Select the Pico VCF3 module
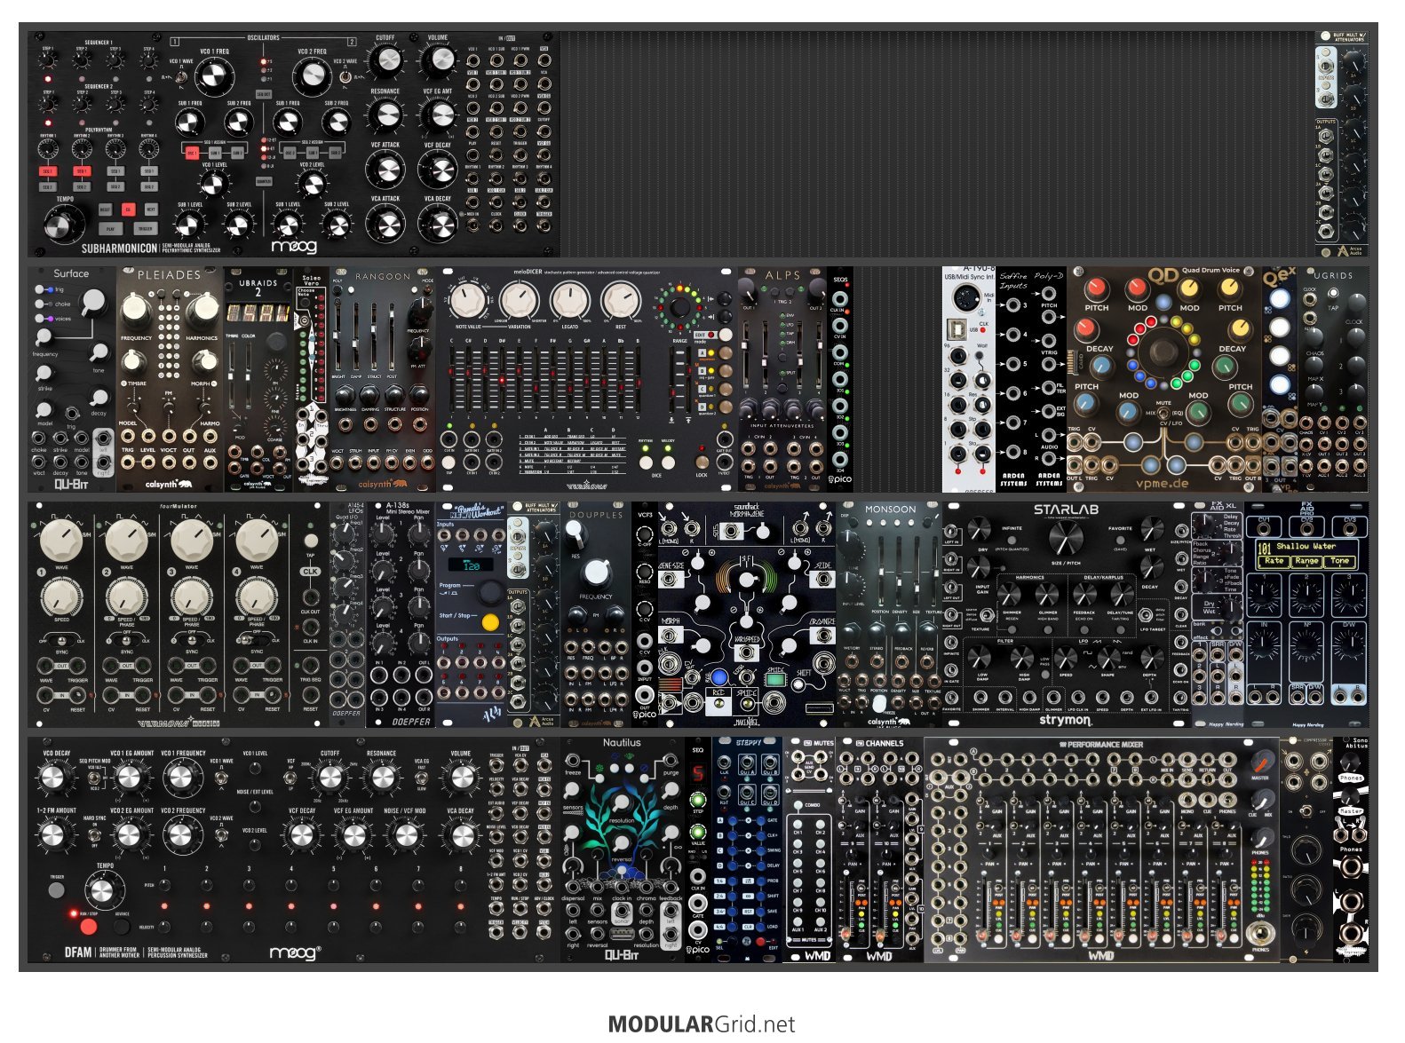Image resolution: width=1405 pixels, height=1043 pixels. (x=645, y=615)
